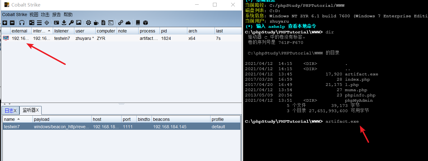Switch to the 监听器X tab
The height and width of the screenshot is (161, 428).
(31, 110)
